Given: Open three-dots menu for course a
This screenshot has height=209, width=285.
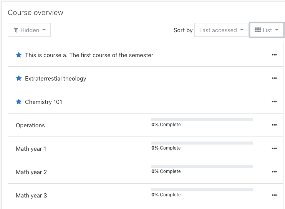Looking at the screenshot, I should pos(274,55).
